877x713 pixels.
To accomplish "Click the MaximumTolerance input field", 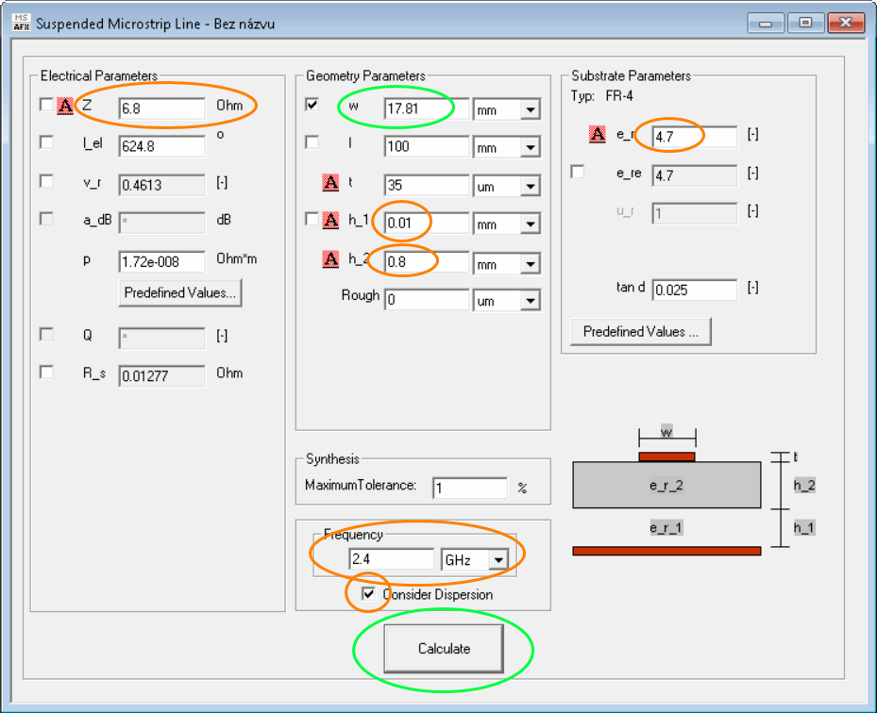I will pos(469,488).
